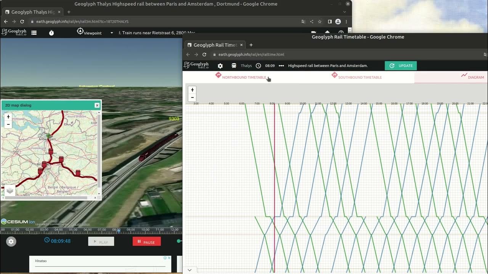Open Chrome menu in Thalys window

coord(346,22)
